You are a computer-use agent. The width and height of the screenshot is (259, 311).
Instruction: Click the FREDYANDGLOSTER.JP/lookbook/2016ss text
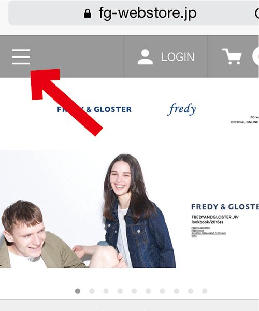(x=215, y=220)
